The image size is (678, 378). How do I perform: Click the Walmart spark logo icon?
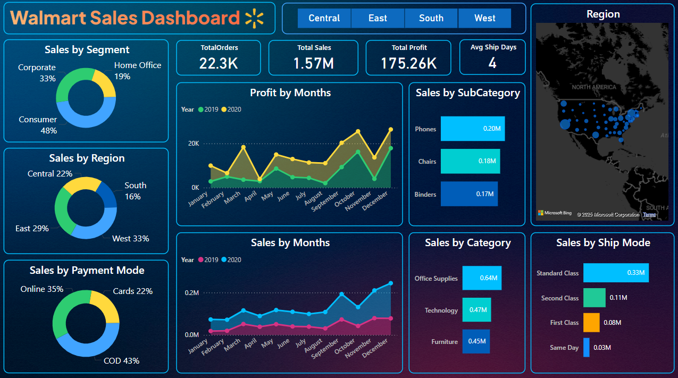click(254, 19)
